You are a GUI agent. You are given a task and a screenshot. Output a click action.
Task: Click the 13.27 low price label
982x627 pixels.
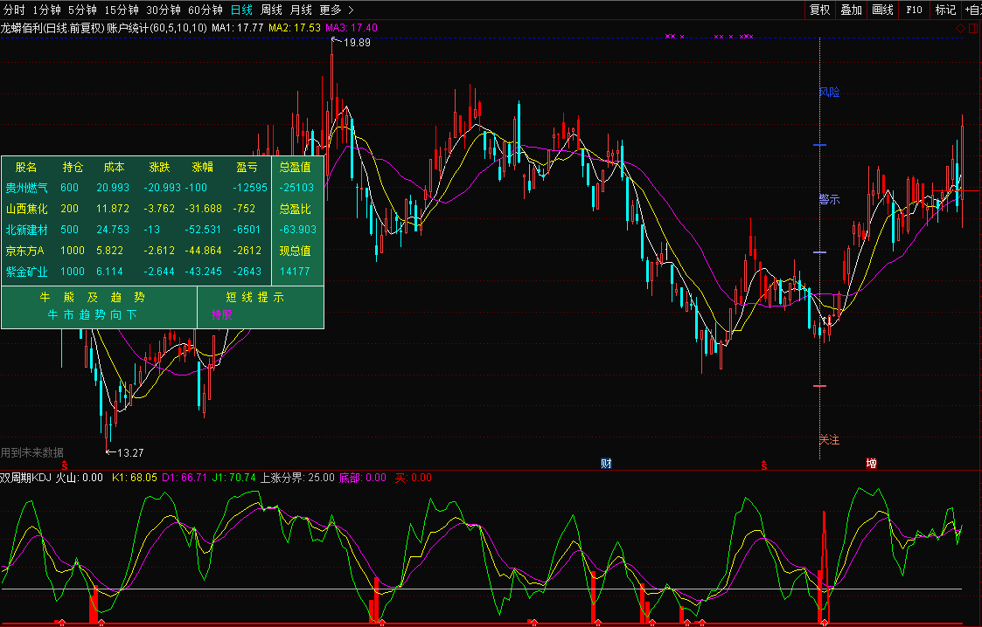[130, 452]
